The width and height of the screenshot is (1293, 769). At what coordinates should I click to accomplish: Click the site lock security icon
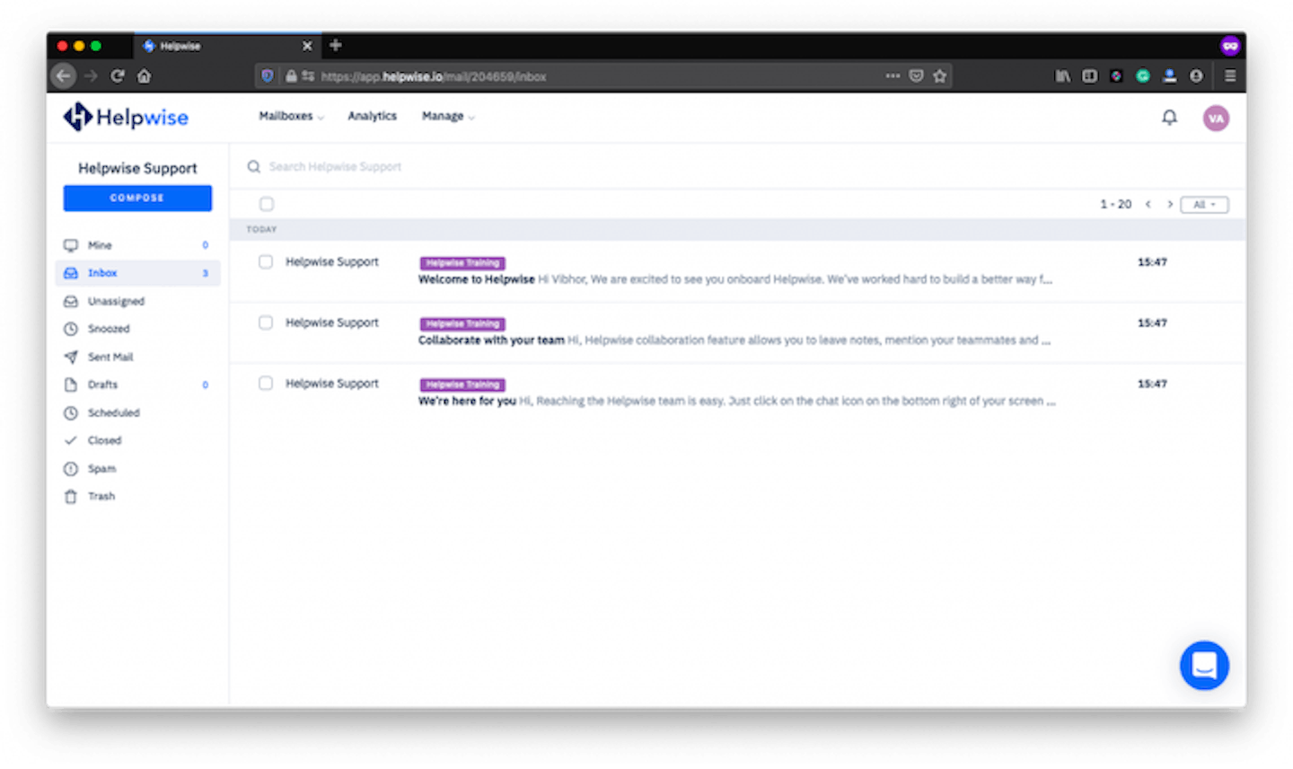coord(291,76)
